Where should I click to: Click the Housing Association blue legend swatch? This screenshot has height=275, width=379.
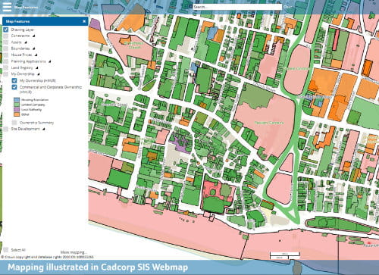[17, 100]
